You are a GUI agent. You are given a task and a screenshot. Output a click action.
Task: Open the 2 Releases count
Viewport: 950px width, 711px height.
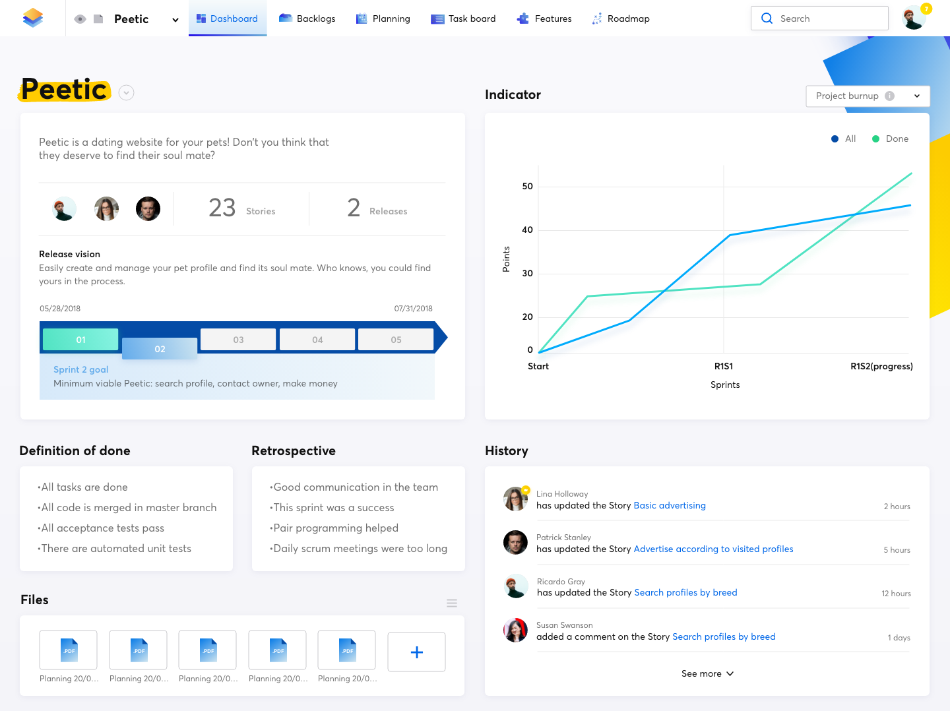pos(377,208)
